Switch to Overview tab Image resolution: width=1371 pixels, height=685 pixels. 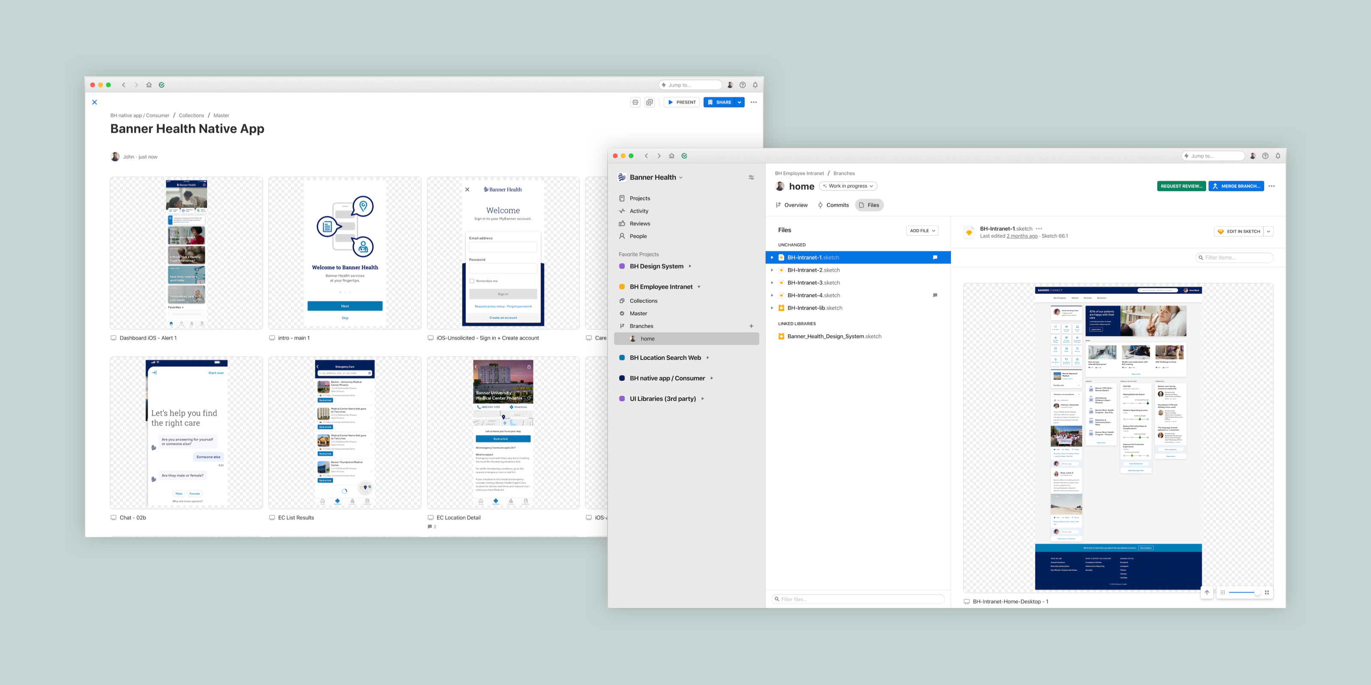point(791,205)
